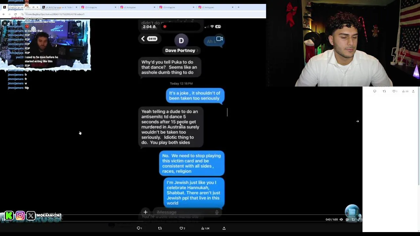View analytics showing 1.3K views
The image size is (420, 236).
click(205, 228)
